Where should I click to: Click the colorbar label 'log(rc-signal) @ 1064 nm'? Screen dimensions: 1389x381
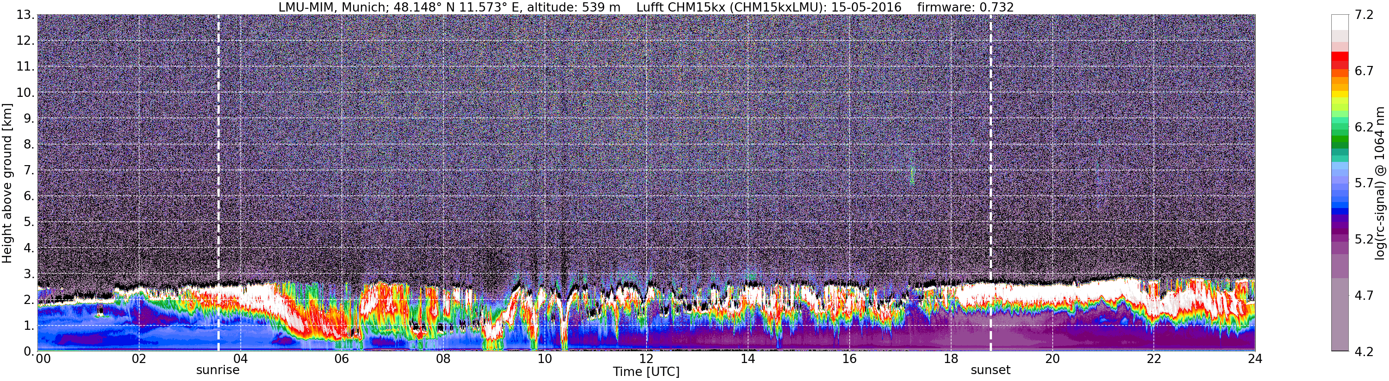pos(1380,183)
